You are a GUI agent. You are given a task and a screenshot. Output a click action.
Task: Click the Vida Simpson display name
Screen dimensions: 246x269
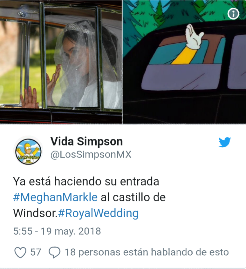86,141
